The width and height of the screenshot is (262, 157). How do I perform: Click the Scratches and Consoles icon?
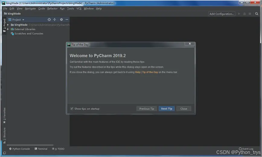click(12, 33)
